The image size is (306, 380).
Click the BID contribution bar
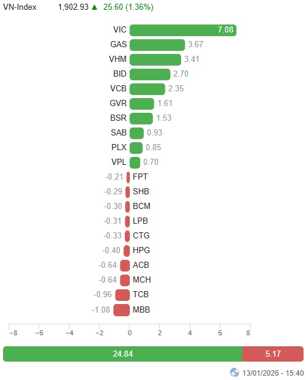click(150, 74)
